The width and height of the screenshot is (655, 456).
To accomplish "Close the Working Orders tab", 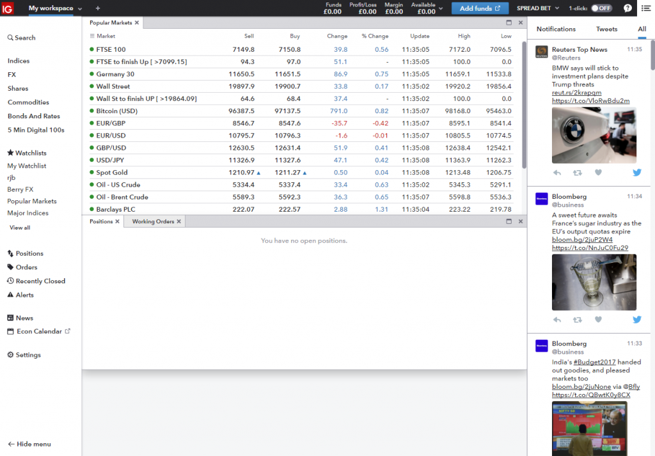I will tap(179, 221).
